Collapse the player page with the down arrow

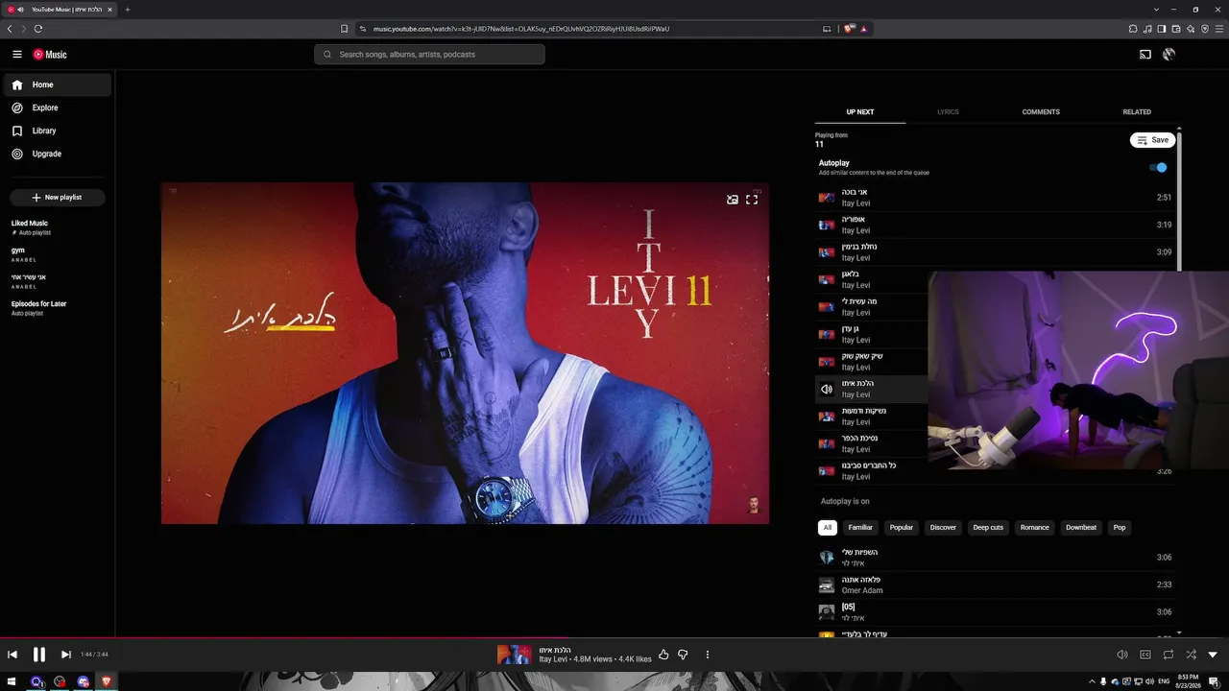click(1213, 655)
